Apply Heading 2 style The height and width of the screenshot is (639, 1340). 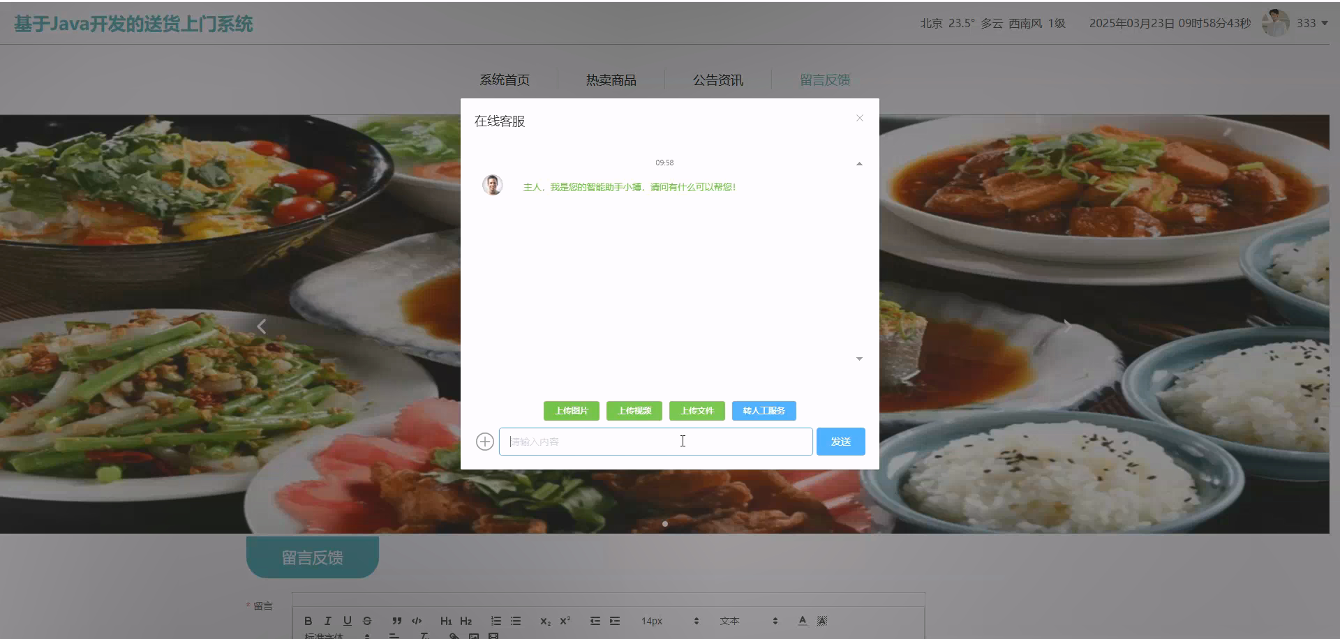[x=466, y=621]
